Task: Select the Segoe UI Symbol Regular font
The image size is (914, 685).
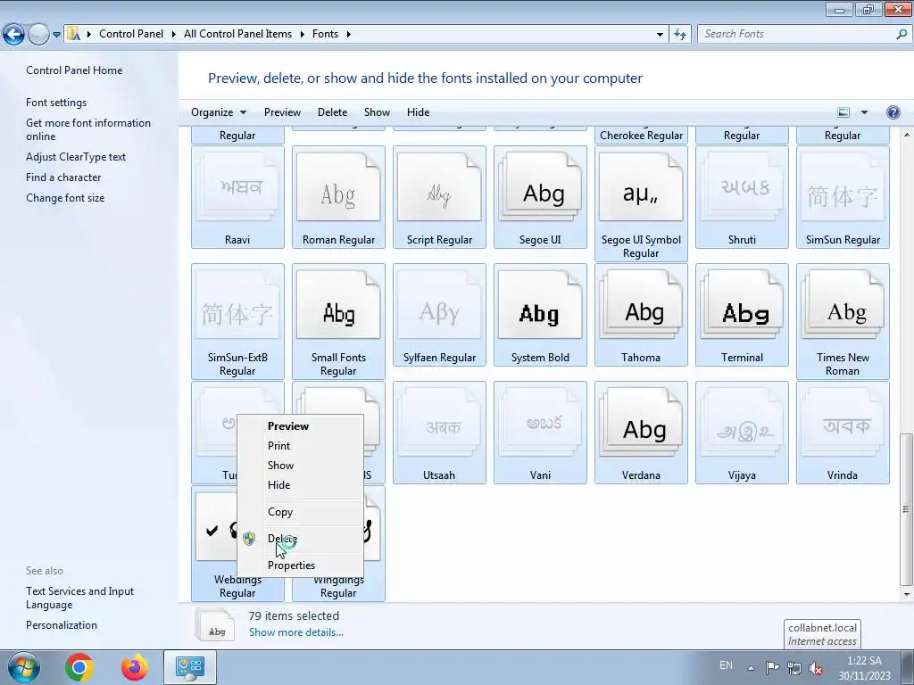Action: click(641, 203)
